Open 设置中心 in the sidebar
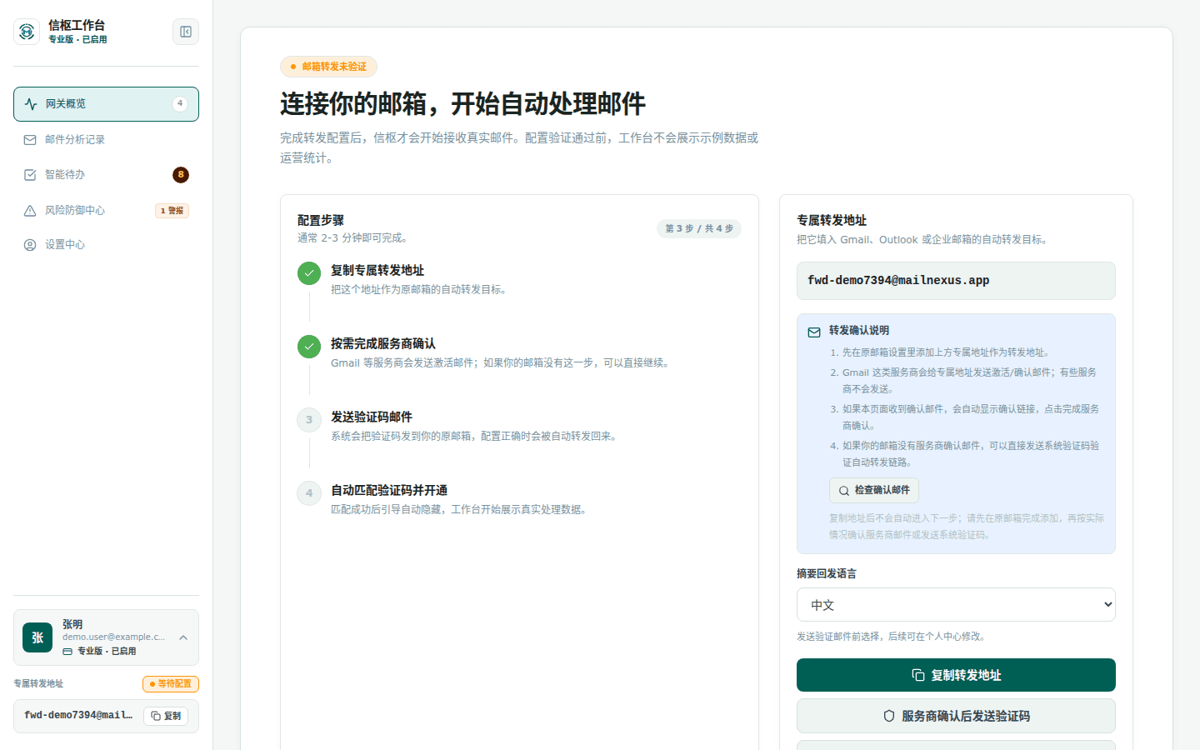Viewport: 1200px width, 750px height. coord(106,245)
